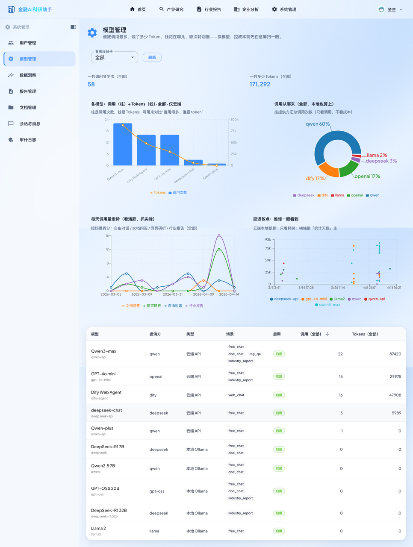Toggle 文档问答 in trend chart legend
This screenshot has width=413, height=547.
click(x=130, y=306)
